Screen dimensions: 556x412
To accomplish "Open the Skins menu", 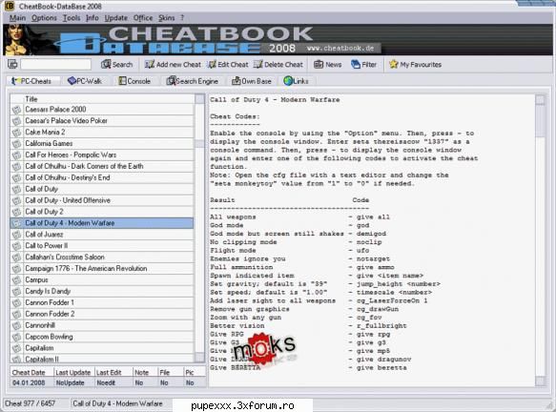I will 166,18.
